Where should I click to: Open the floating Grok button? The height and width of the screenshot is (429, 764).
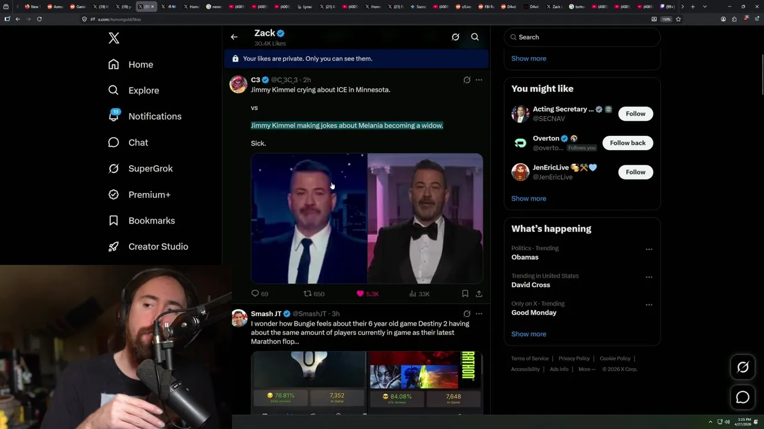743,368
